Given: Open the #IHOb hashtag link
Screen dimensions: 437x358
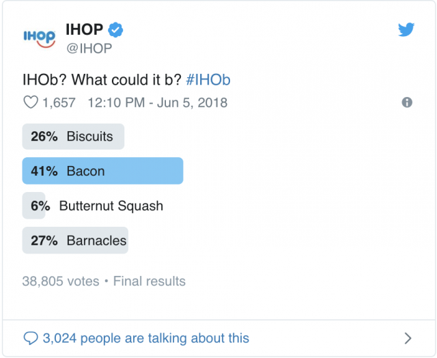Looking at the screenshot, I should point(208,80).
